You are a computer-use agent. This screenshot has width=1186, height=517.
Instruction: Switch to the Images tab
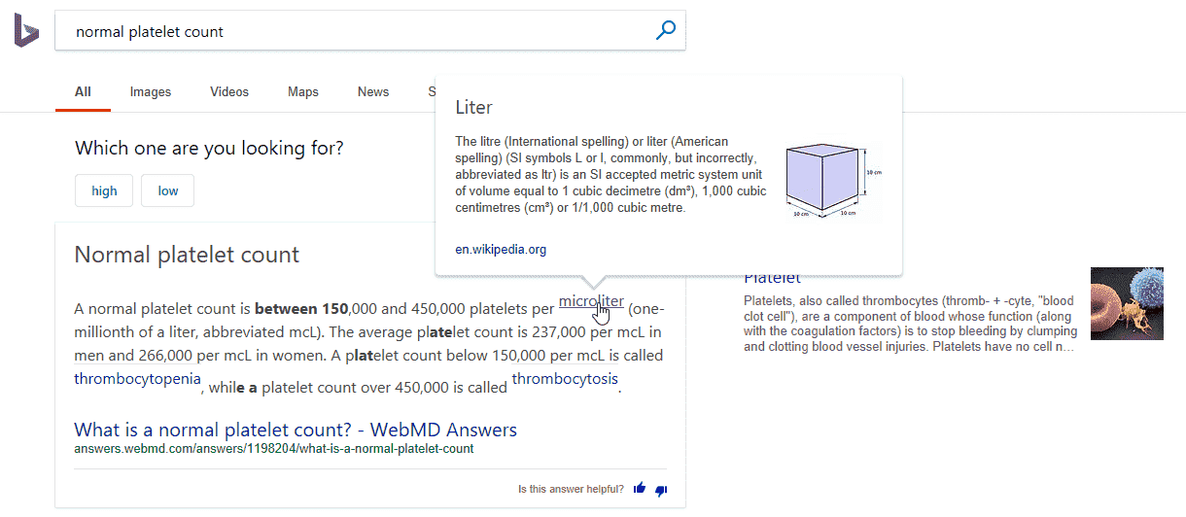point(151,91)
